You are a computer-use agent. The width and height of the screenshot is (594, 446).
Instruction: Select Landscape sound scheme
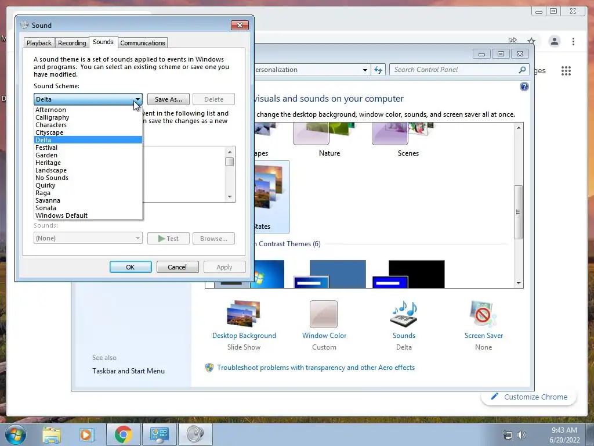[88, 170]
